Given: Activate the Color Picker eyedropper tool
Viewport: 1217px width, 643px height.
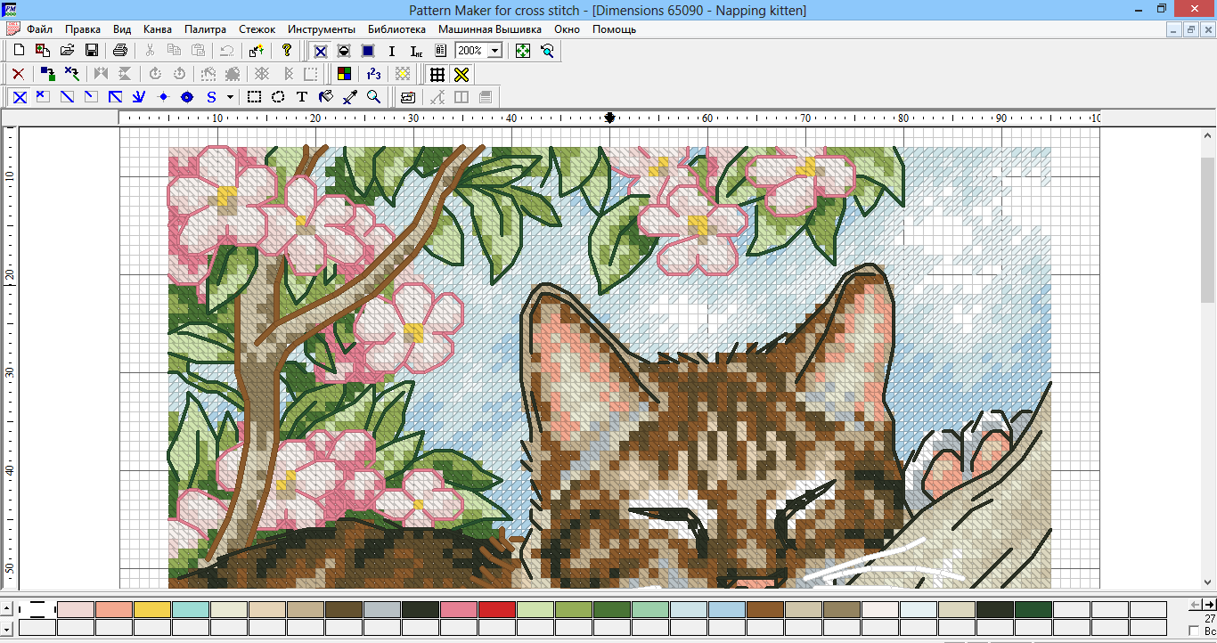Looking at the screenshot, I should pos(350,97).
